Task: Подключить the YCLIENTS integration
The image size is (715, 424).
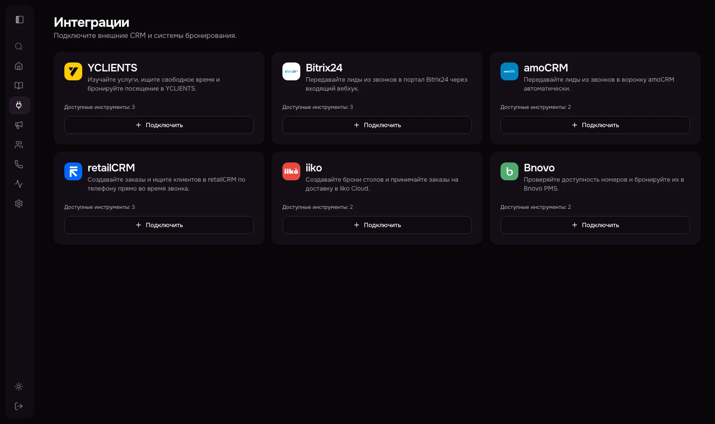Action: click(159, 125)
